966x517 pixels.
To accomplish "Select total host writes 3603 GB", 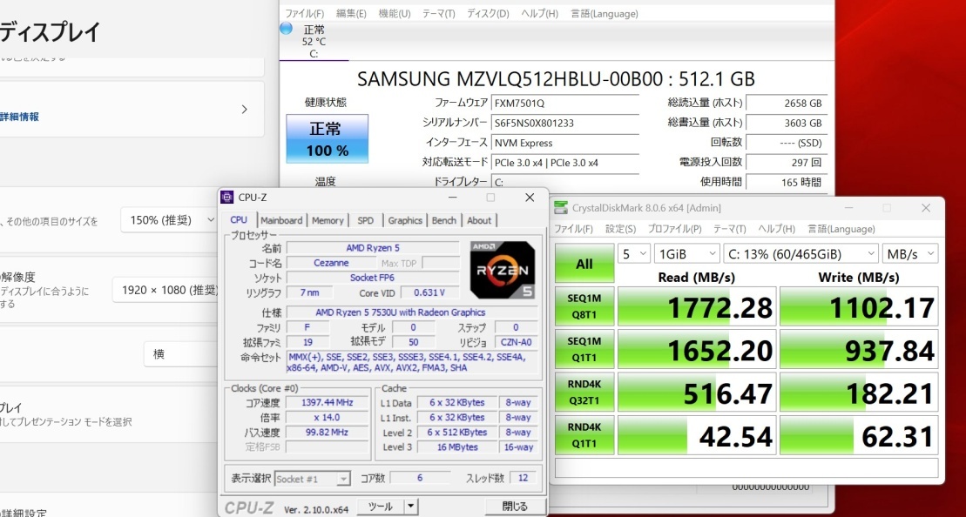I will coord(786,123).
